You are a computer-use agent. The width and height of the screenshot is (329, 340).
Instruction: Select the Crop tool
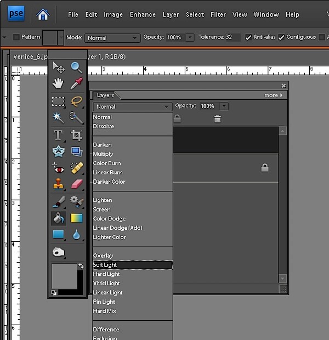coord(76,135)
